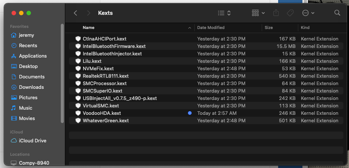Sort by Size column header
349x168 pixels.
[269, 28]
